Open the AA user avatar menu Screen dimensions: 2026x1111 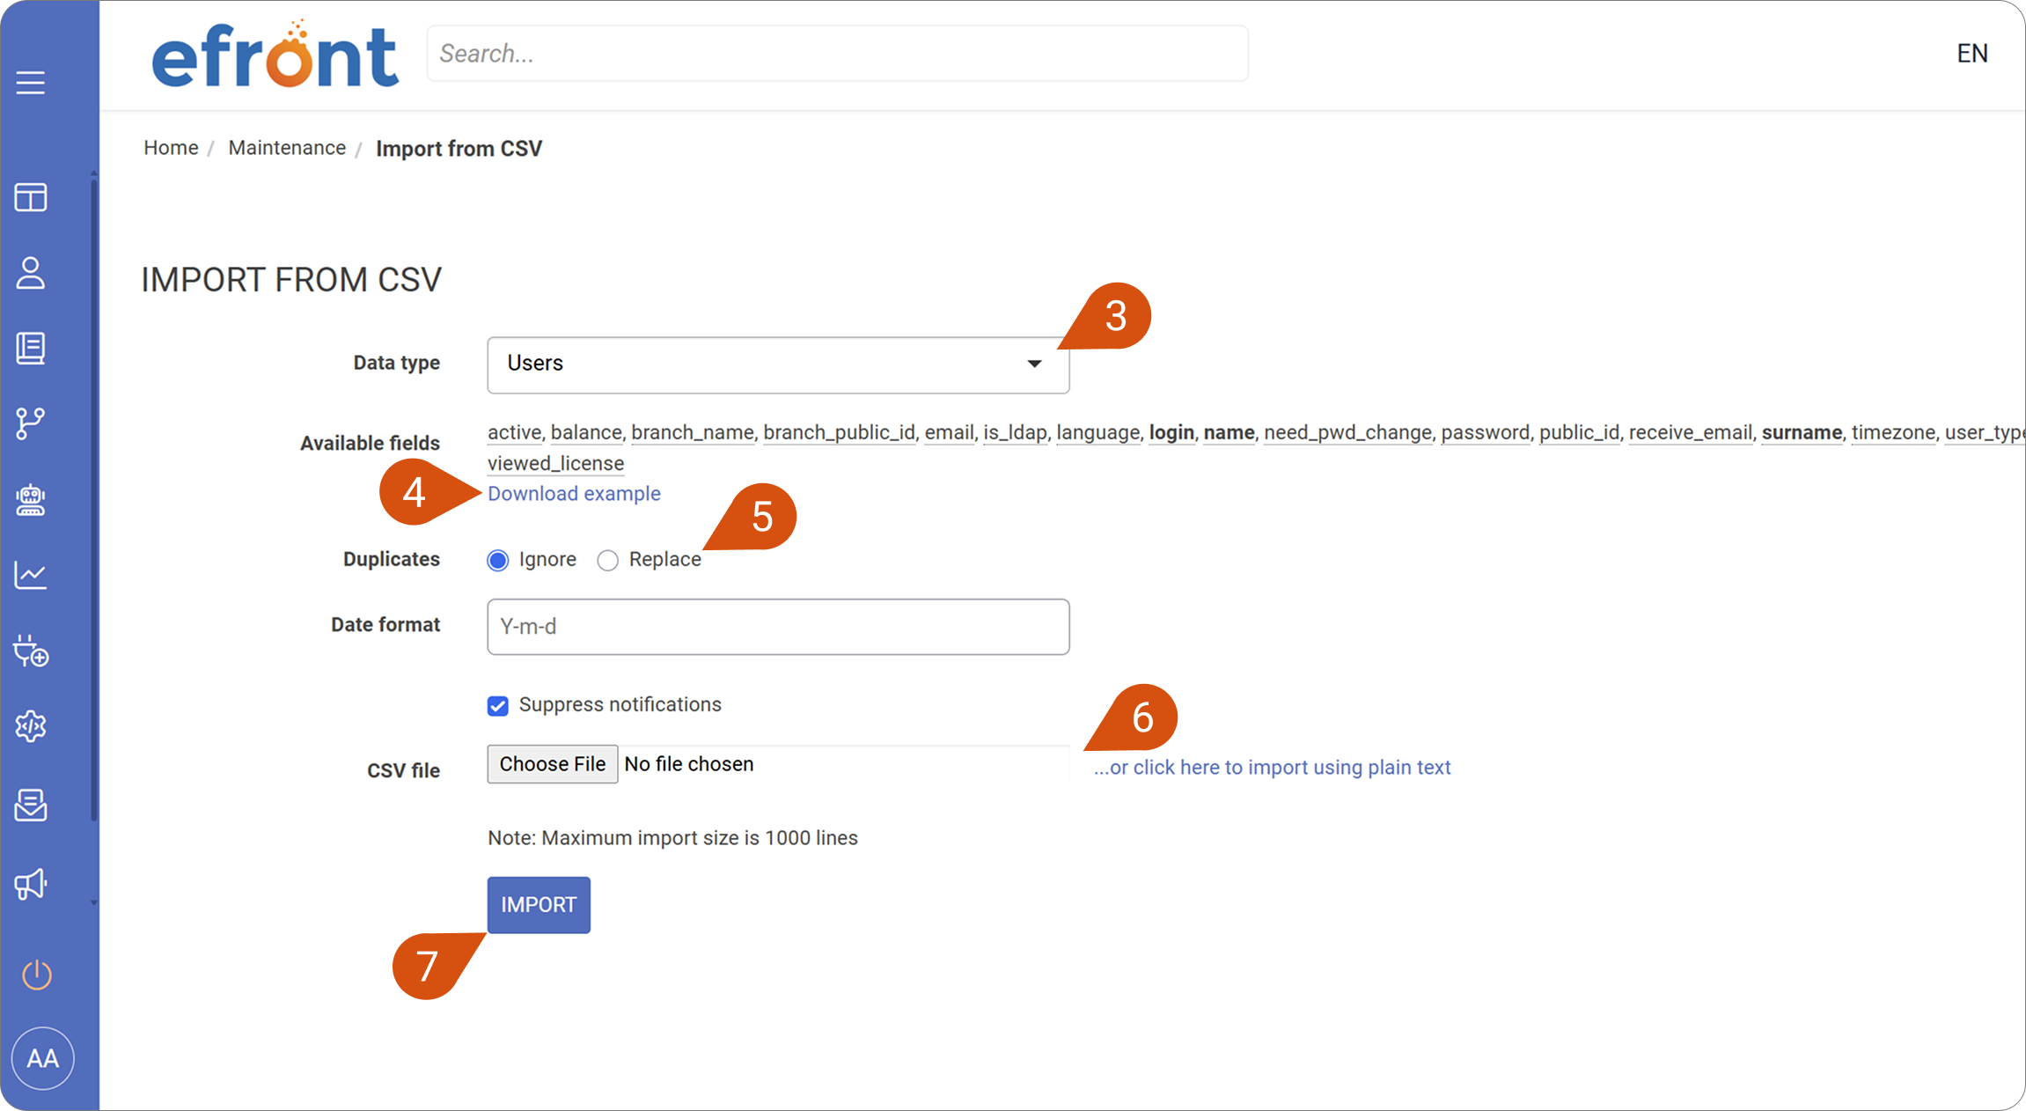point(42,1057)
